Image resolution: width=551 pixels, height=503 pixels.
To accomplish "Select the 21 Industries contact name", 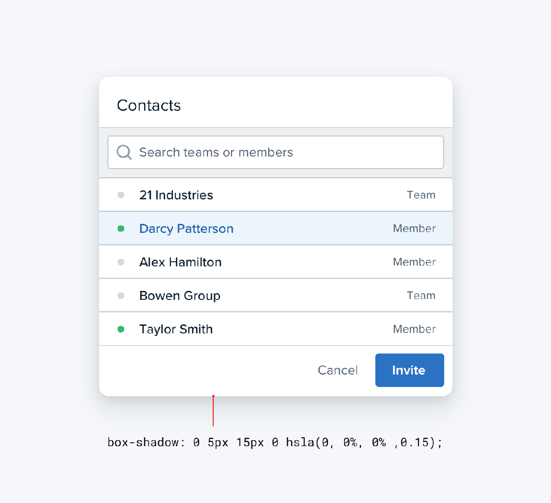I will pos(176,195).
